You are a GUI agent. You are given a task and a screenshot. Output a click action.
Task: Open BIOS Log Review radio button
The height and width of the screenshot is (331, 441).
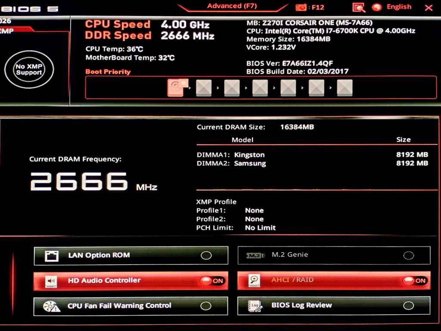click(x=408, y=306)
